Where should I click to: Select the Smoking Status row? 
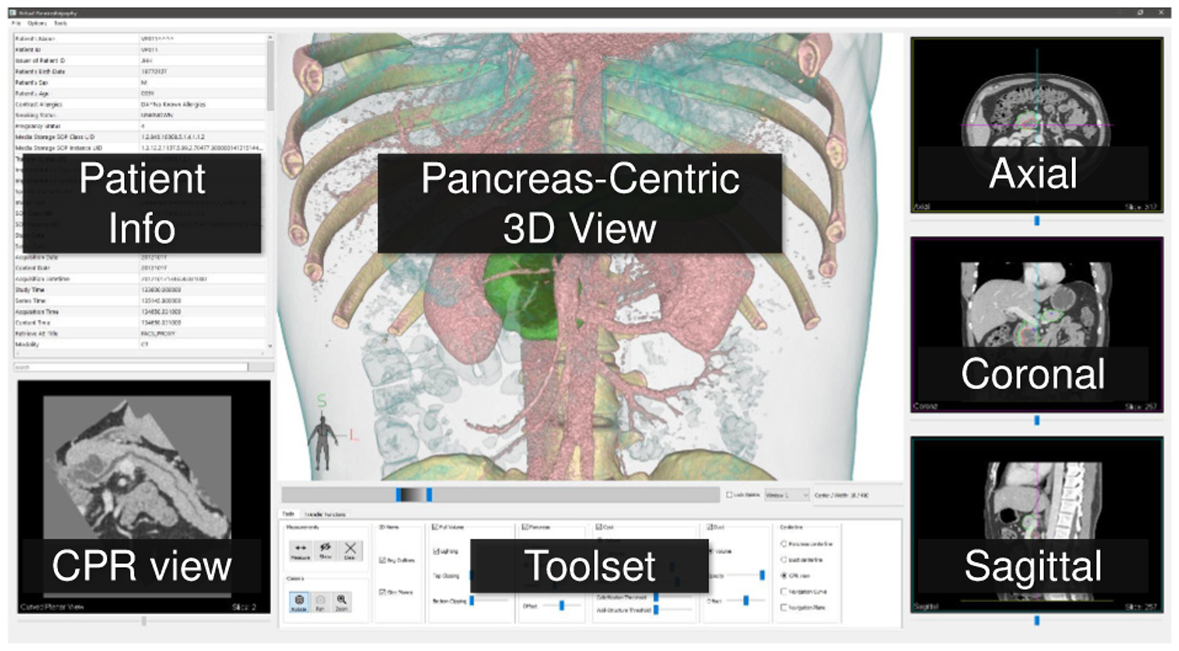tap(140, 115)
